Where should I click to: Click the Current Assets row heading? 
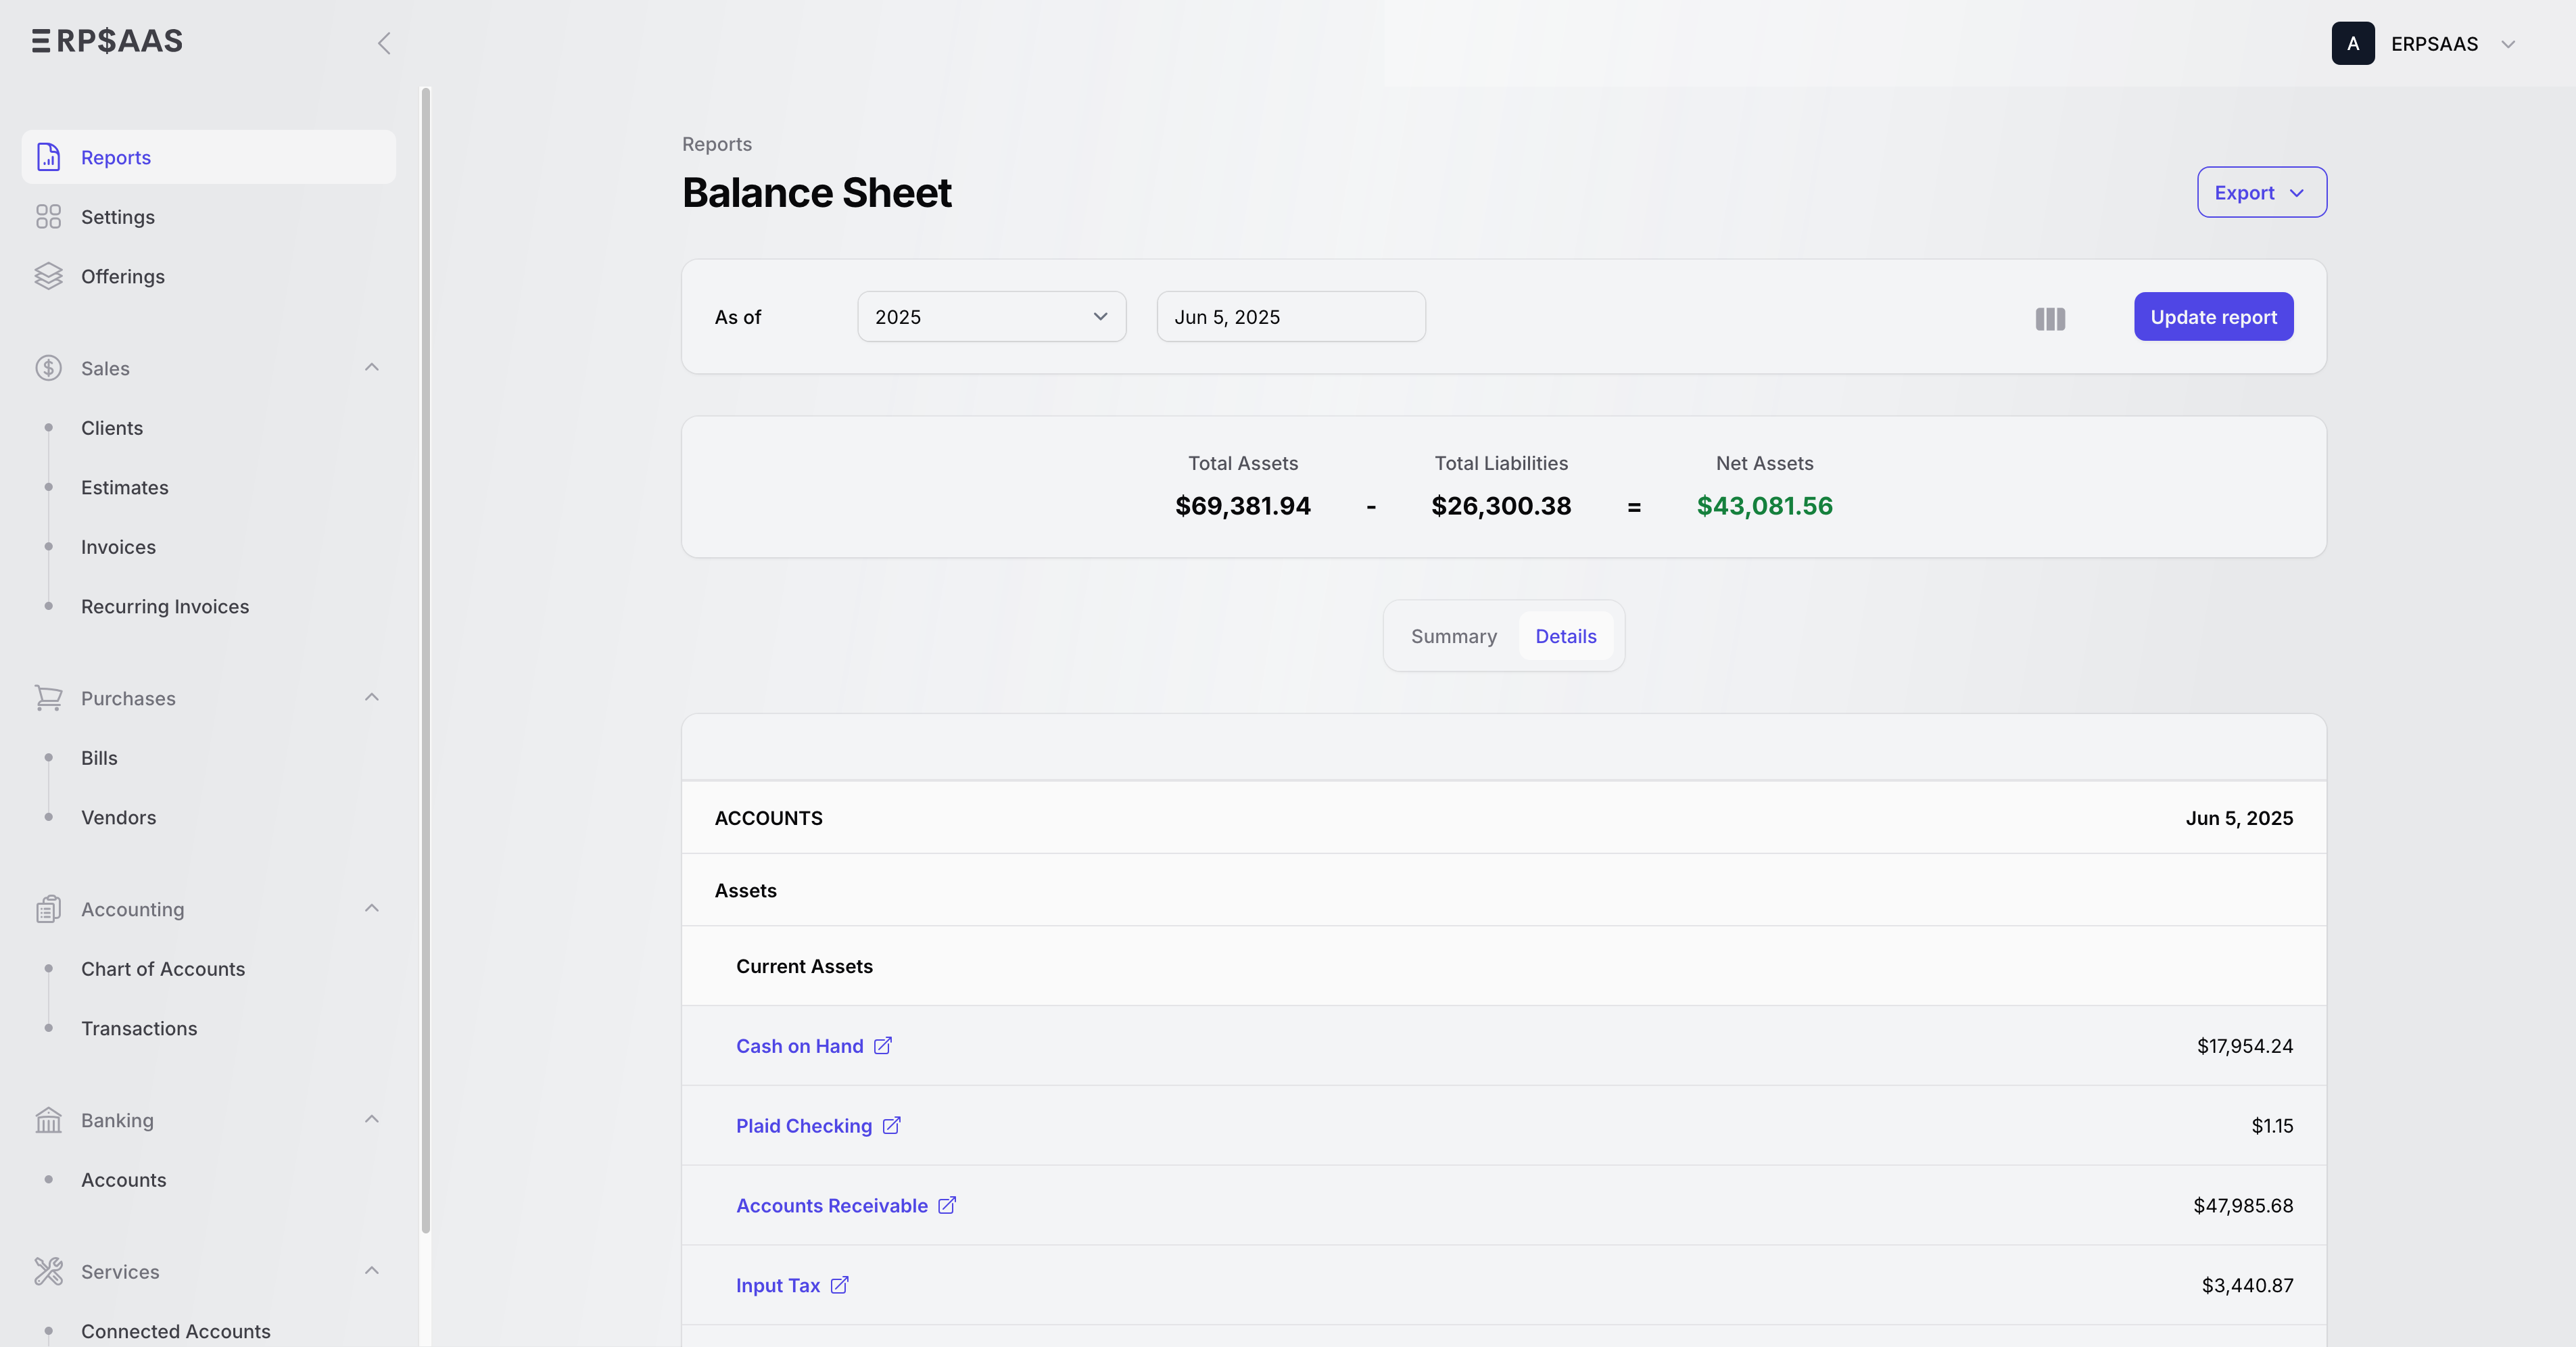(804, 966)
